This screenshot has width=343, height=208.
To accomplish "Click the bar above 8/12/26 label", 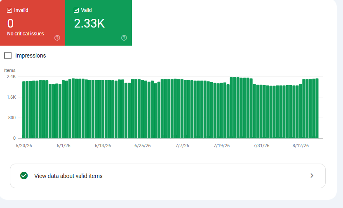I will pyautogui.click(x=301, y=111).
